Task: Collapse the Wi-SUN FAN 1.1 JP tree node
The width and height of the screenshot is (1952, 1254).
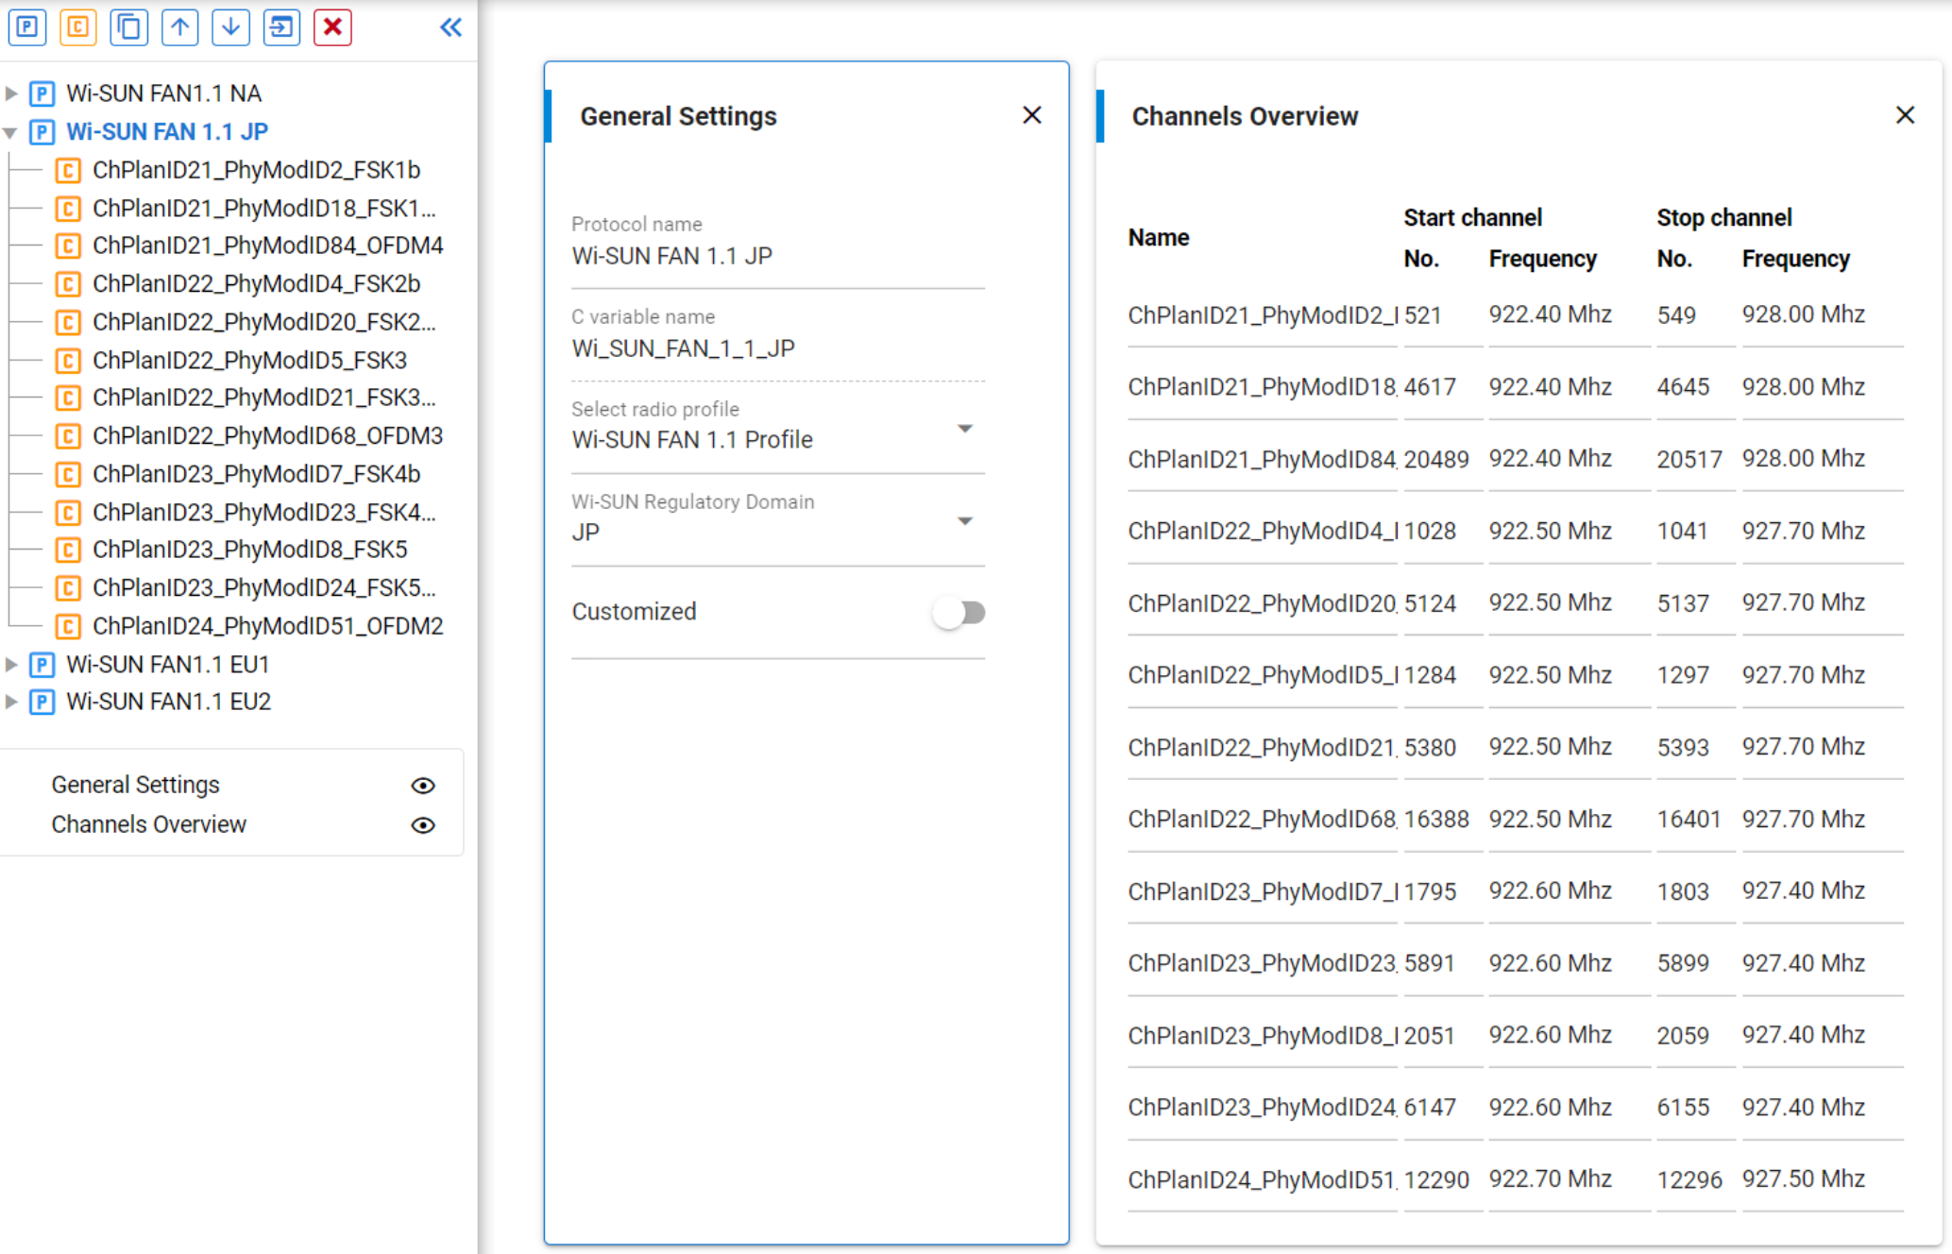Action: [x=10, y=133]
